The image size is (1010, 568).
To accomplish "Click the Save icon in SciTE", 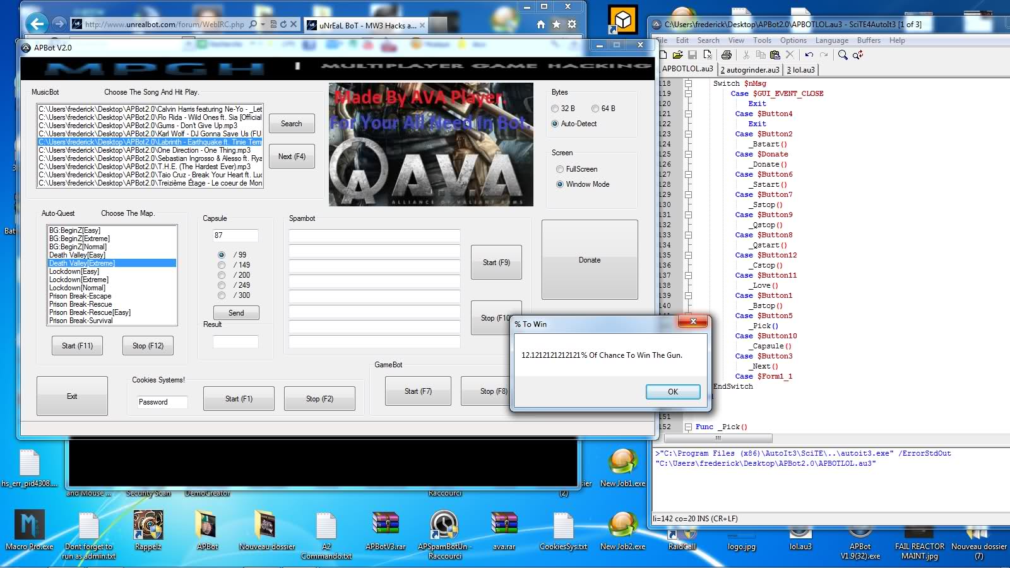I will click(x=692, y=55).
